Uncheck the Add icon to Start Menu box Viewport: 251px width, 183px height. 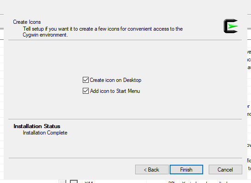86,91
